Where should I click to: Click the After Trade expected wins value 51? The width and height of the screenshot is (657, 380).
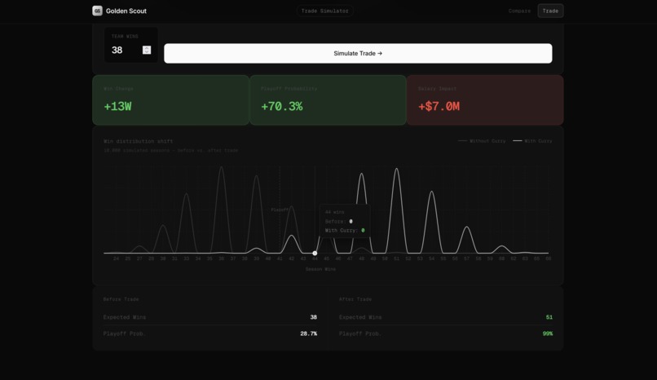[549, 317]
